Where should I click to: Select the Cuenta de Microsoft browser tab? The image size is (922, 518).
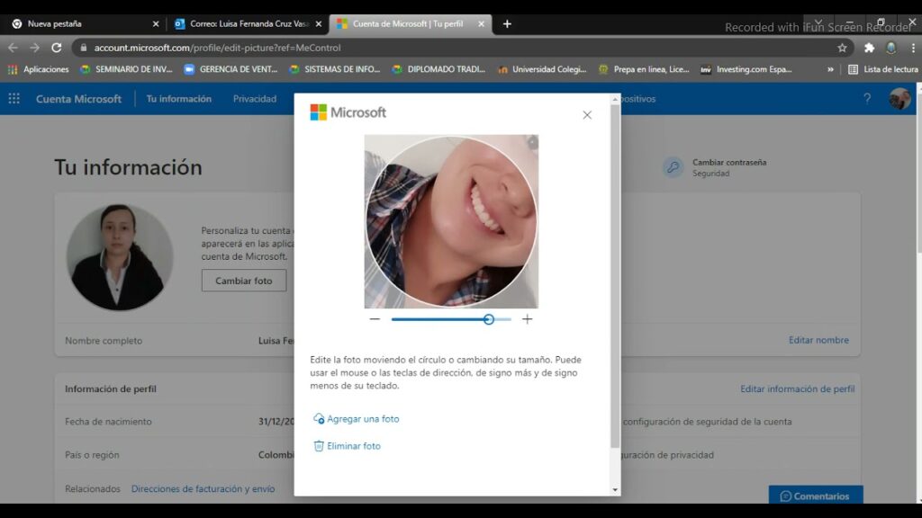pos(408,24)
